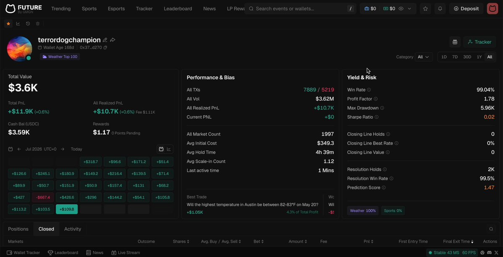Click the favorites star icon in top bar
The height and width of the screenshot is (257, 503).
[x=425, y=9]
